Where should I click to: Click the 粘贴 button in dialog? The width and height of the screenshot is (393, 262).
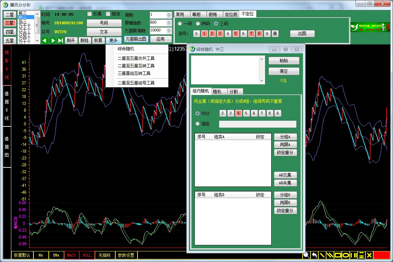tap(283, 60)
